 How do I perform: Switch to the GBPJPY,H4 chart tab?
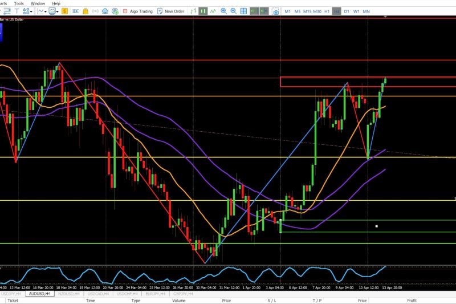coord(183,294)
